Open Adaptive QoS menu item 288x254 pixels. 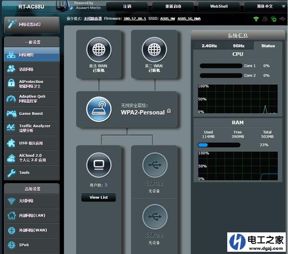(x=31, y=99)
